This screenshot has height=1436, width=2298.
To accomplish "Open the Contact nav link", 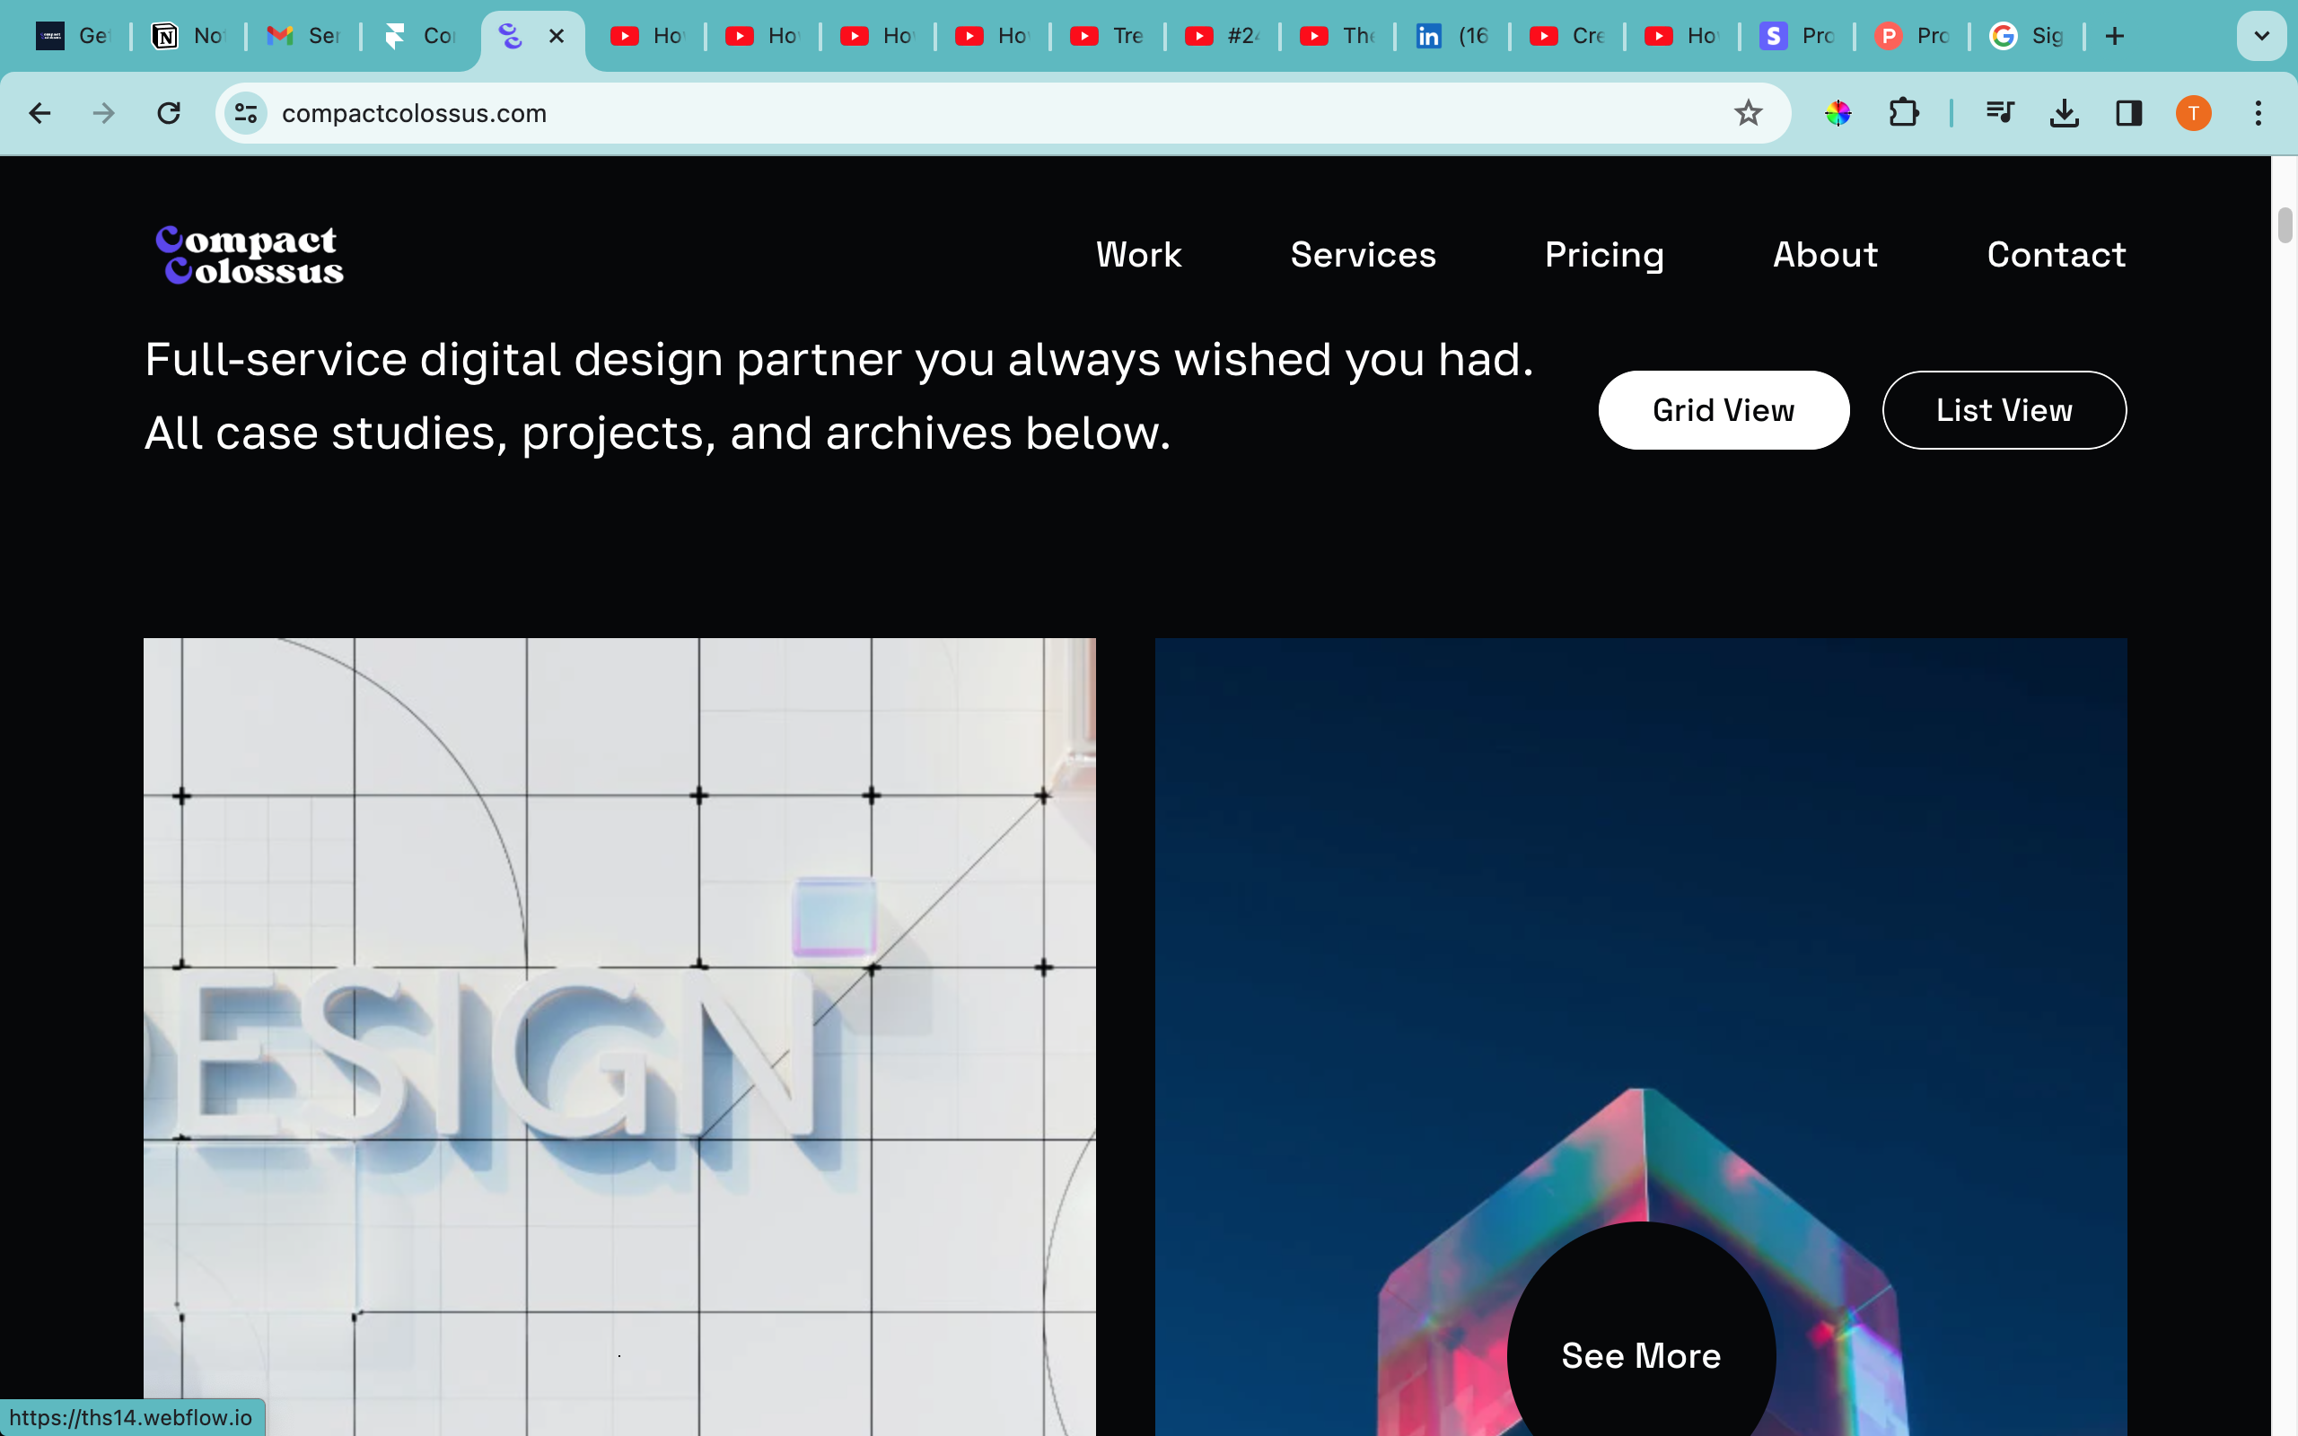I will (2056, 255).
